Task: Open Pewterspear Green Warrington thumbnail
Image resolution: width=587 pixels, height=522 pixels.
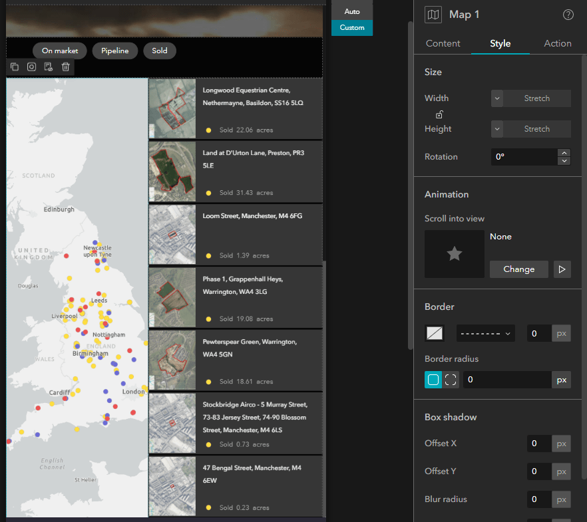Action: [x=172, y=360]
